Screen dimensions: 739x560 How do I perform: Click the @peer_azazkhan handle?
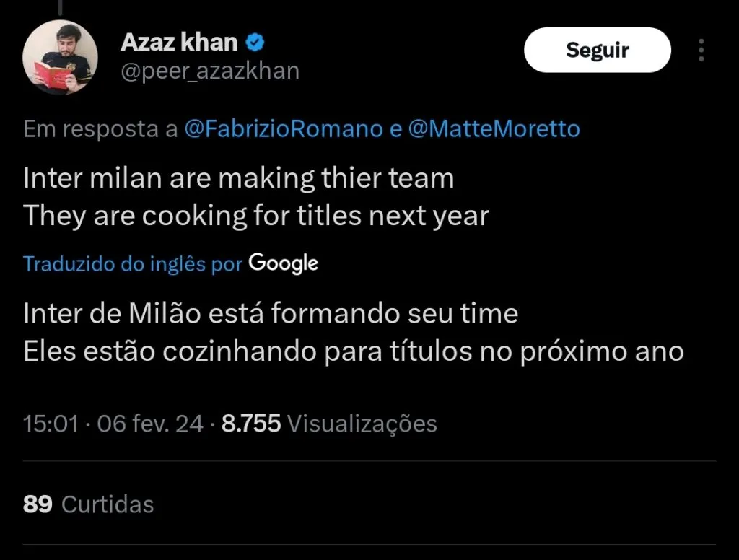[209, 71]
